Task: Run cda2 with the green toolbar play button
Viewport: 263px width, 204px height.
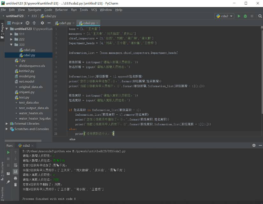Action: (x=239, y=16)
